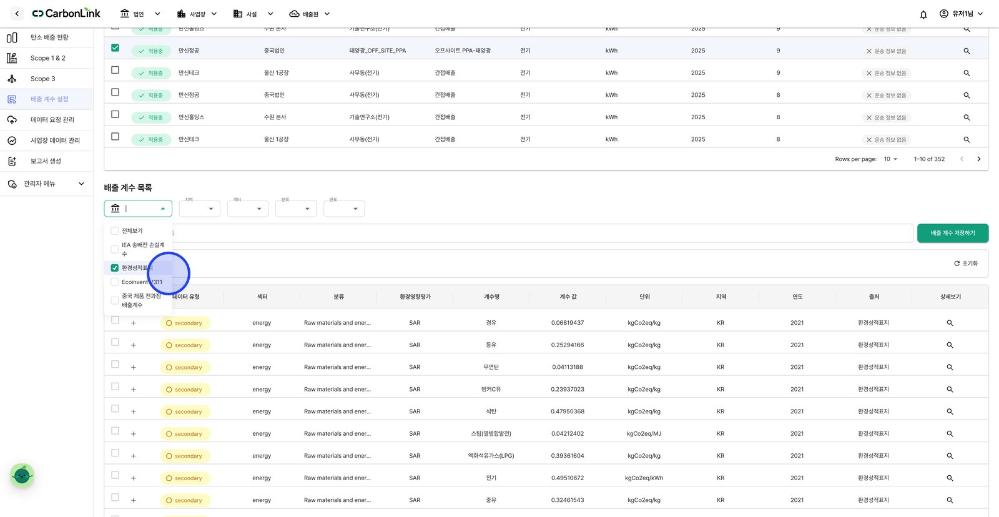Click the back arrow beside CarbonLink logo

pos(17,14)
